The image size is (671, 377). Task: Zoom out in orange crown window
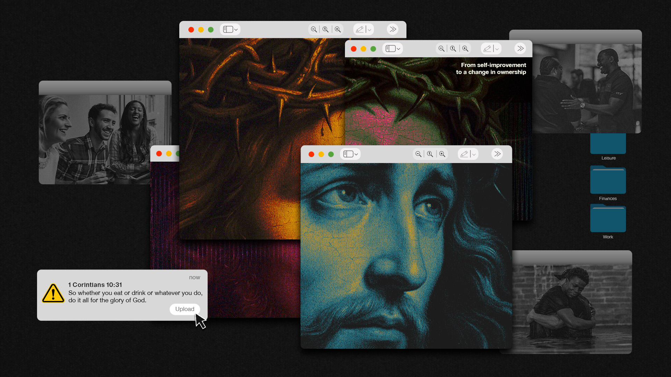314,29
